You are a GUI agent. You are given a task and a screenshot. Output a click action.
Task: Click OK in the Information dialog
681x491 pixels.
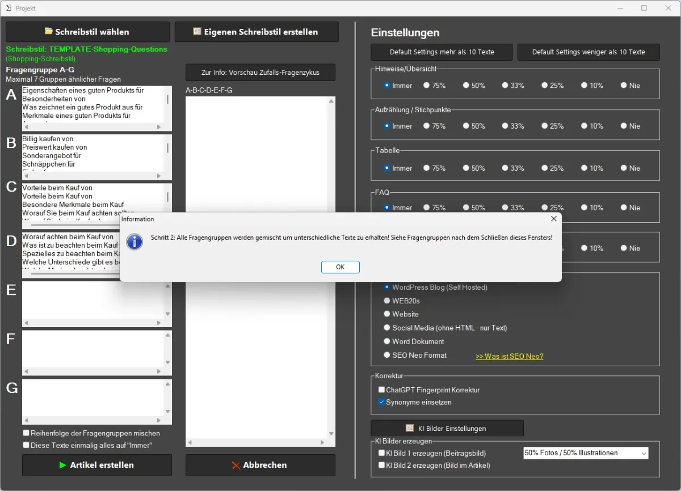tap(340, 267)
